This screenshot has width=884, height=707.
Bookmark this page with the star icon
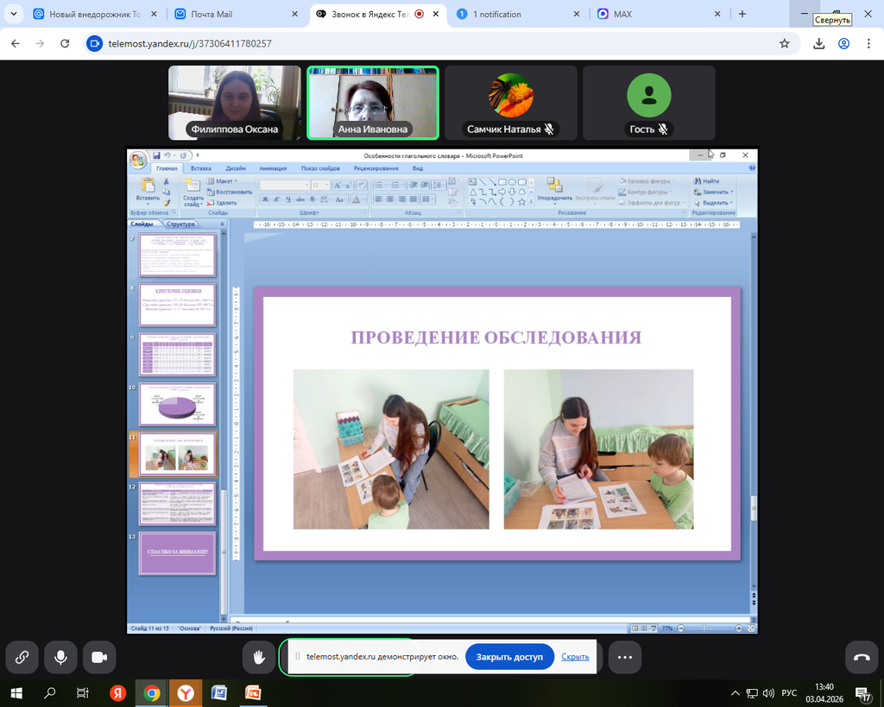[784, 43]
